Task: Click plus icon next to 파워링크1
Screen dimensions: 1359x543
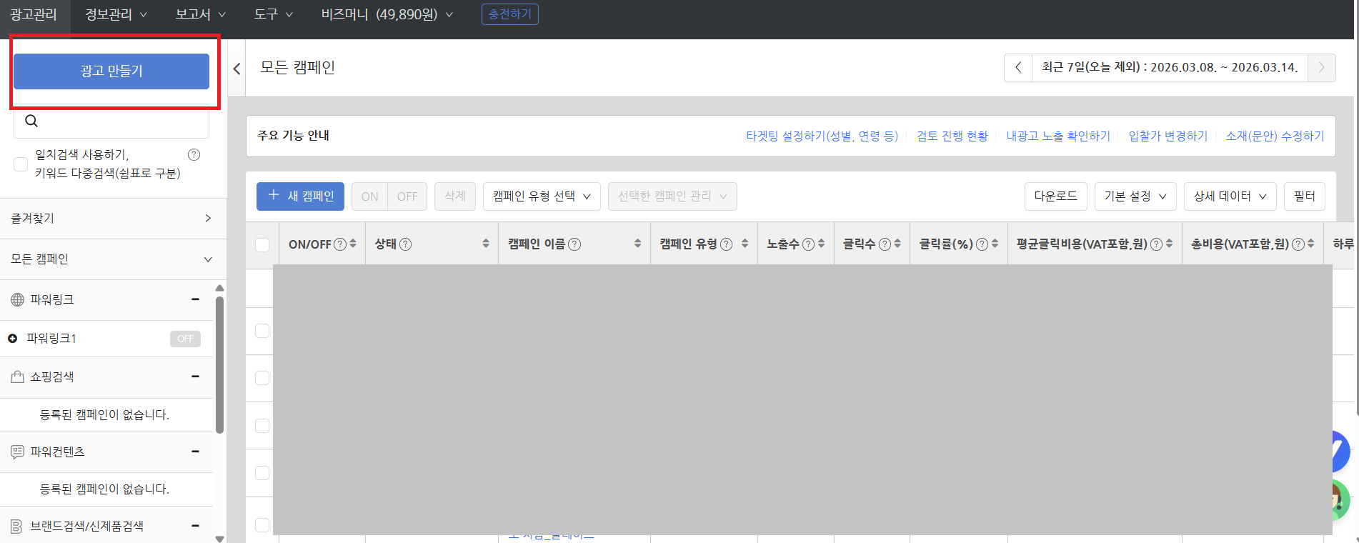Action: [x=13, y=339]
